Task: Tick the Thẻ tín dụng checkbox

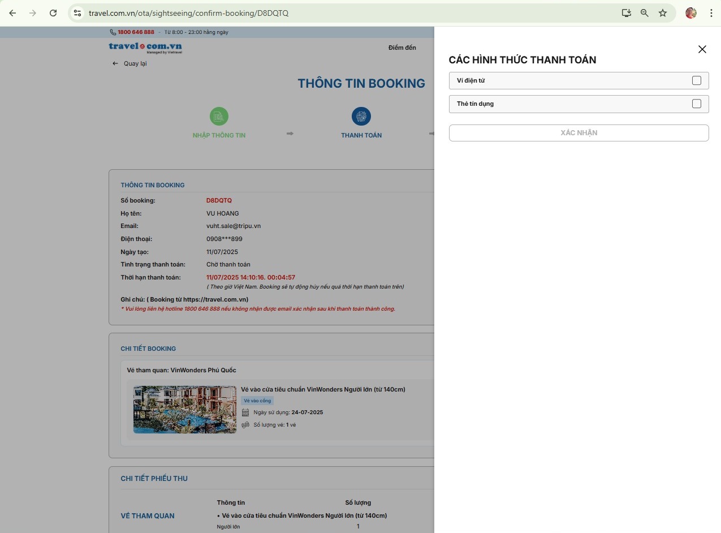Action: (697, 104)
